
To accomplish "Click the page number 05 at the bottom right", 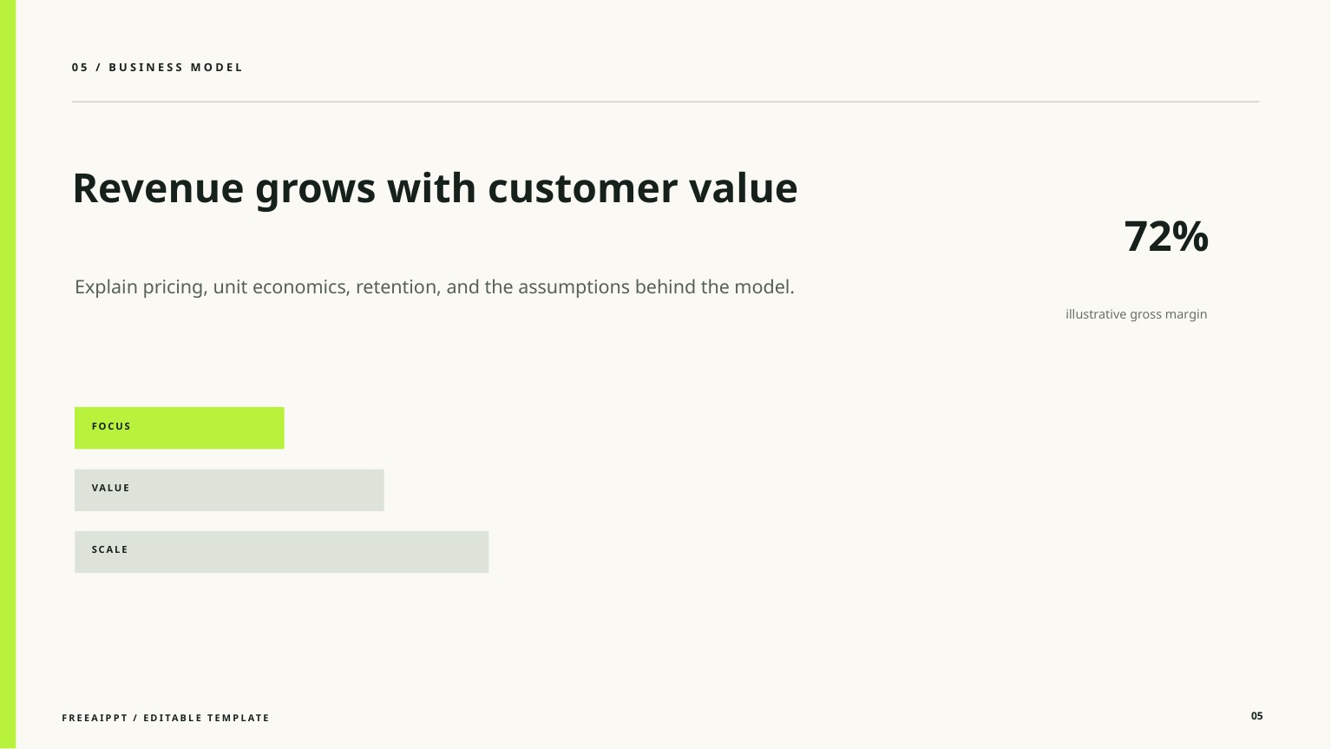I will tap(1256, 716).
